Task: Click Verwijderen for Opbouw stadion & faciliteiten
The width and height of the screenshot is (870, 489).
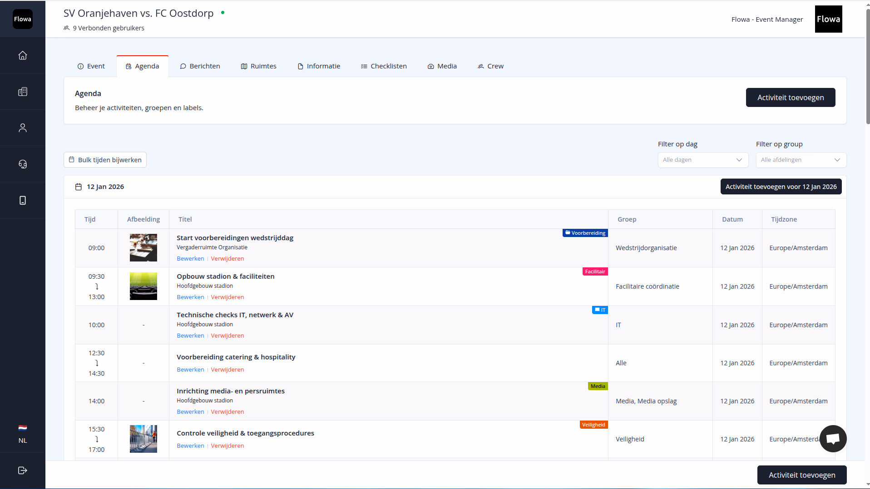Action: [227, 297]
